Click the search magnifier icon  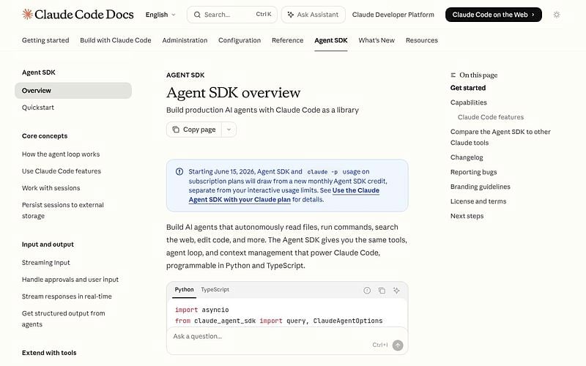tap(197, 15)
